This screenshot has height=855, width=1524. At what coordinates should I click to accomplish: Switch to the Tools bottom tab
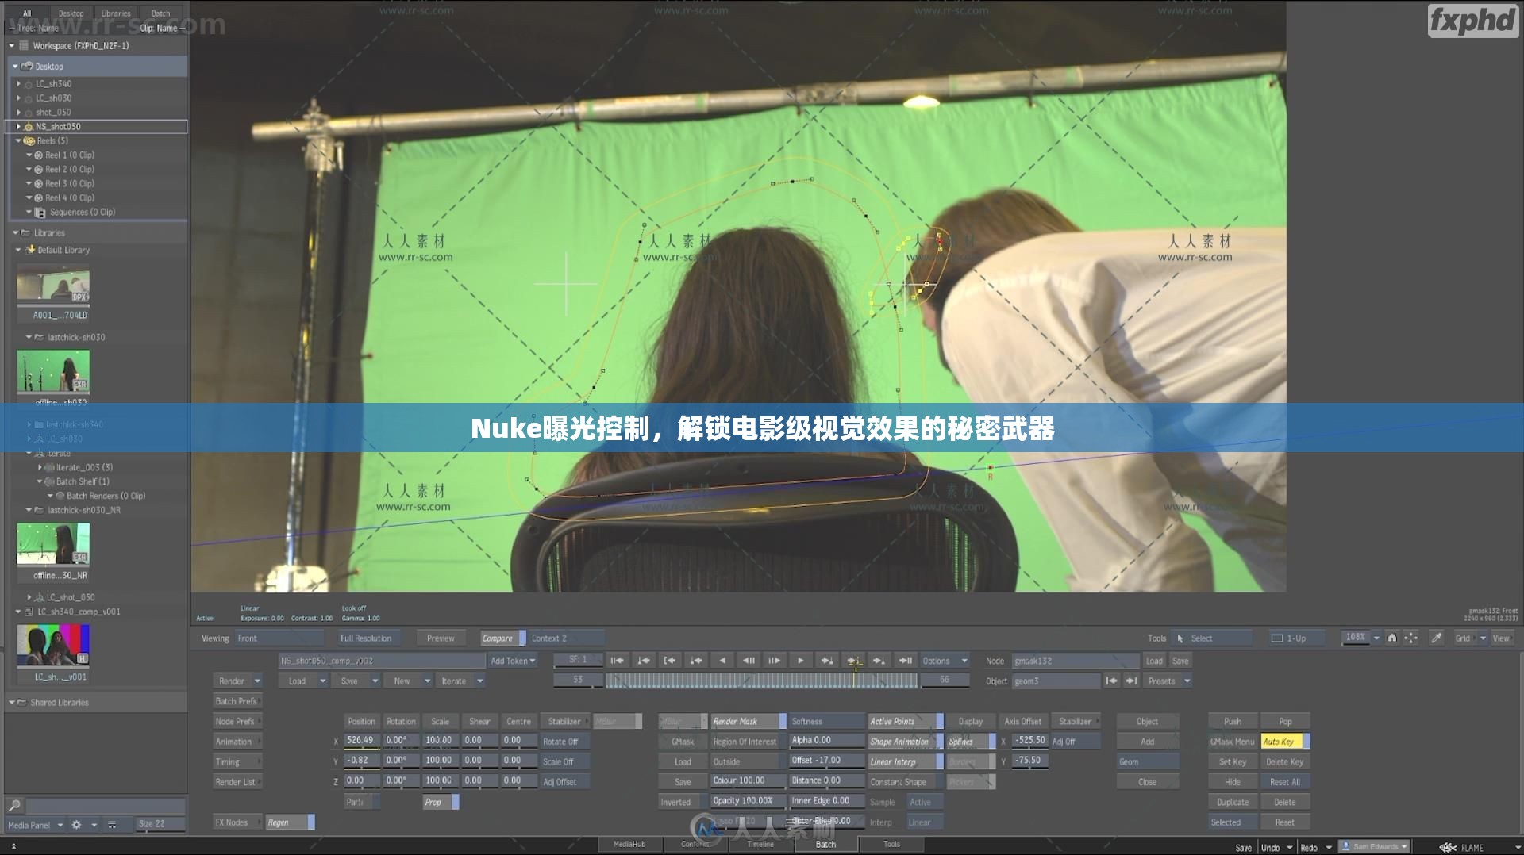891,844
